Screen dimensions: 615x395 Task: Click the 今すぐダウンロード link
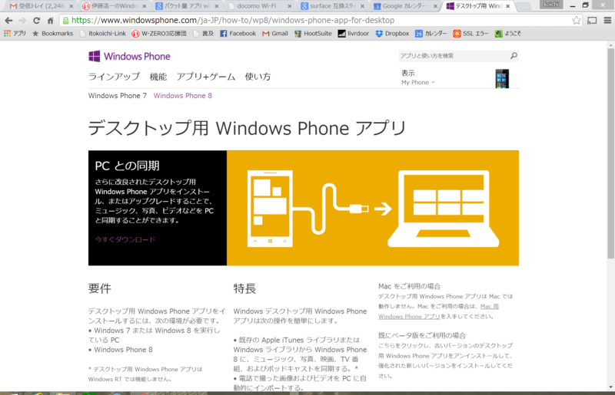pyautogui.click(x=125, y=239)
